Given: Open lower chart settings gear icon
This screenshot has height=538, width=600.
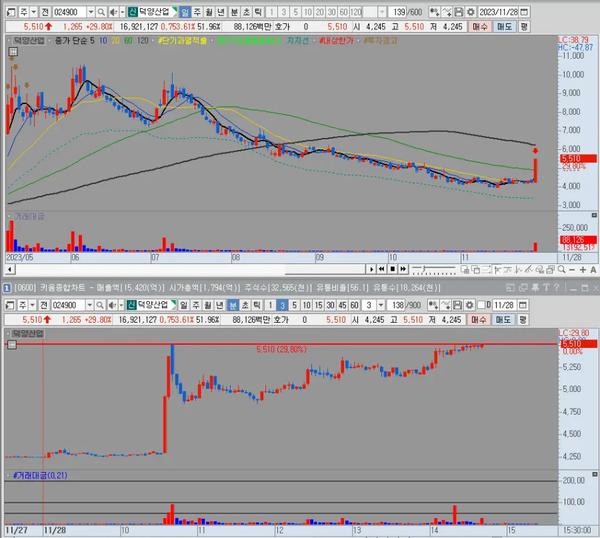Looking at the screenshot, I should 469,305.
